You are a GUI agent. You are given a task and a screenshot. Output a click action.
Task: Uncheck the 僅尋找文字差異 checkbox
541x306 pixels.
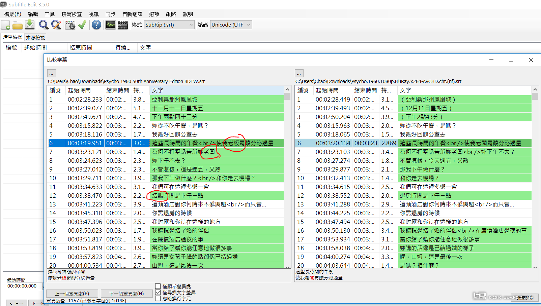click(158, 292)
